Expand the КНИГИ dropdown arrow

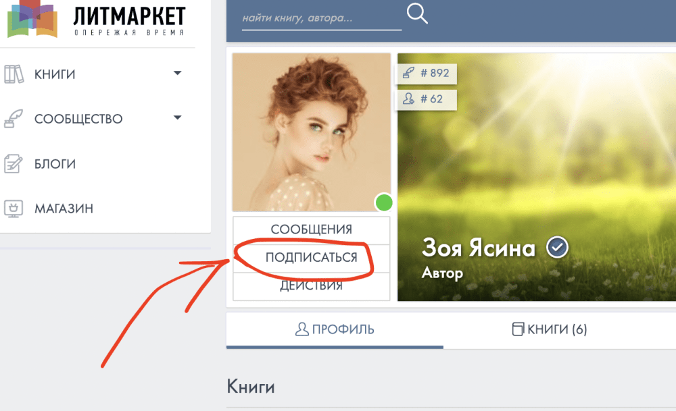click(177, 73)
